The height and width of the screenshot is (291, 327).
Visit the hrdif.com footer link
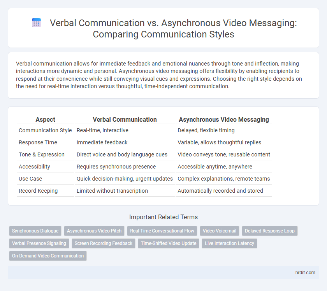(305, 273)
